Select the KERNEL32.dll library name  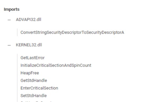[29, 45]
